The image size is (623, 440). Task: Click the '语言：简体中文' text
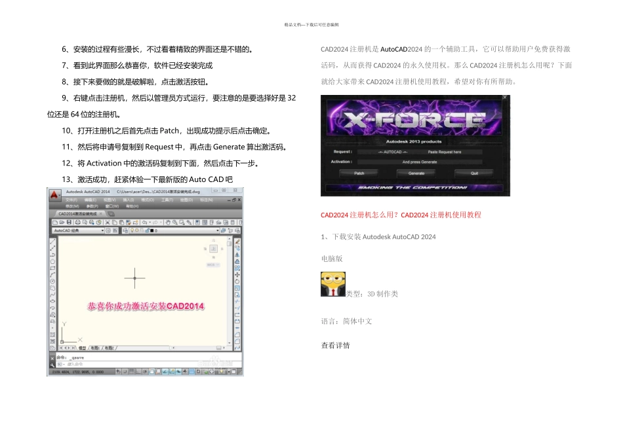click(x=346, y=321)
